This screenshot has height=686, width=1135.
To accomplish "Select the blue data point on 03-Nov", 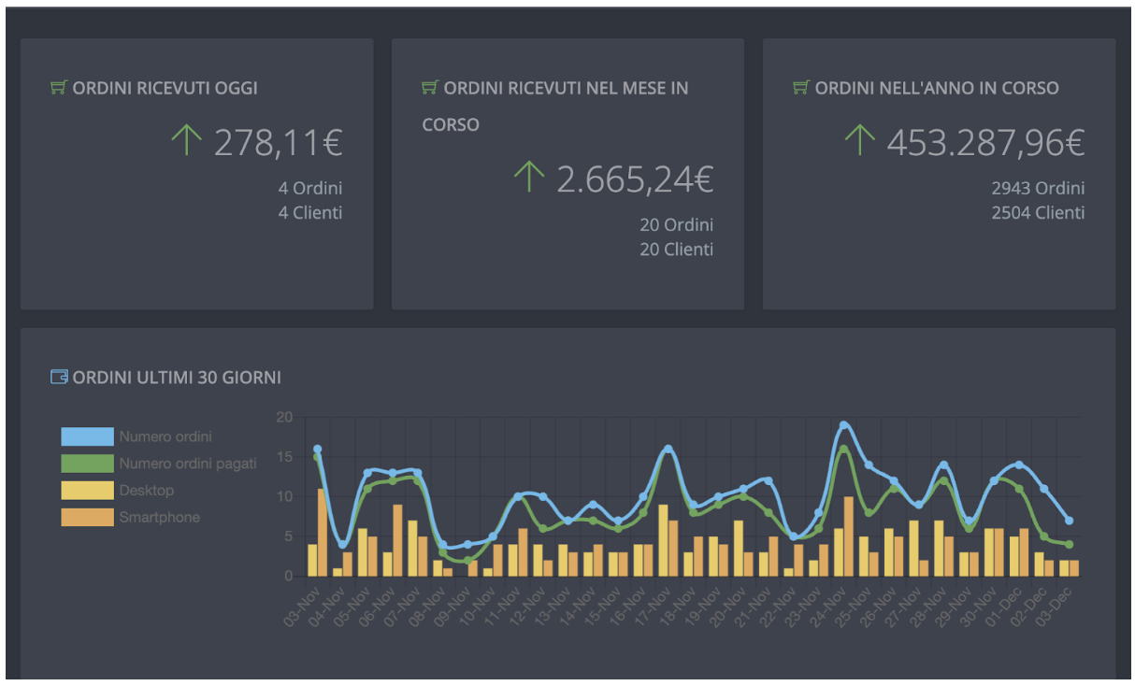I will point(317,450).
